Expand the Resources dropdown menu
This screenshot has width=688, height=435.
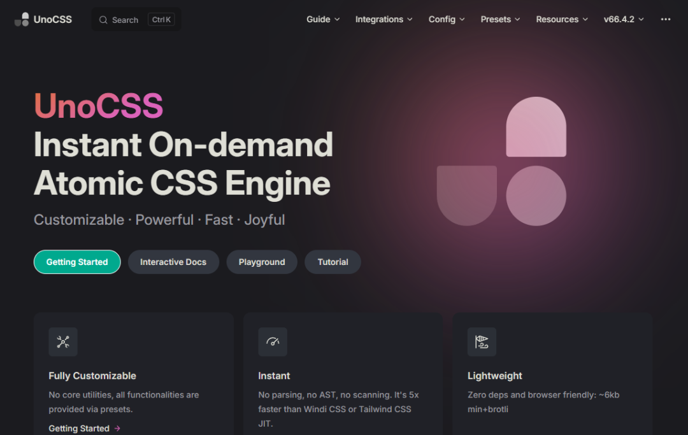point(562,19)
